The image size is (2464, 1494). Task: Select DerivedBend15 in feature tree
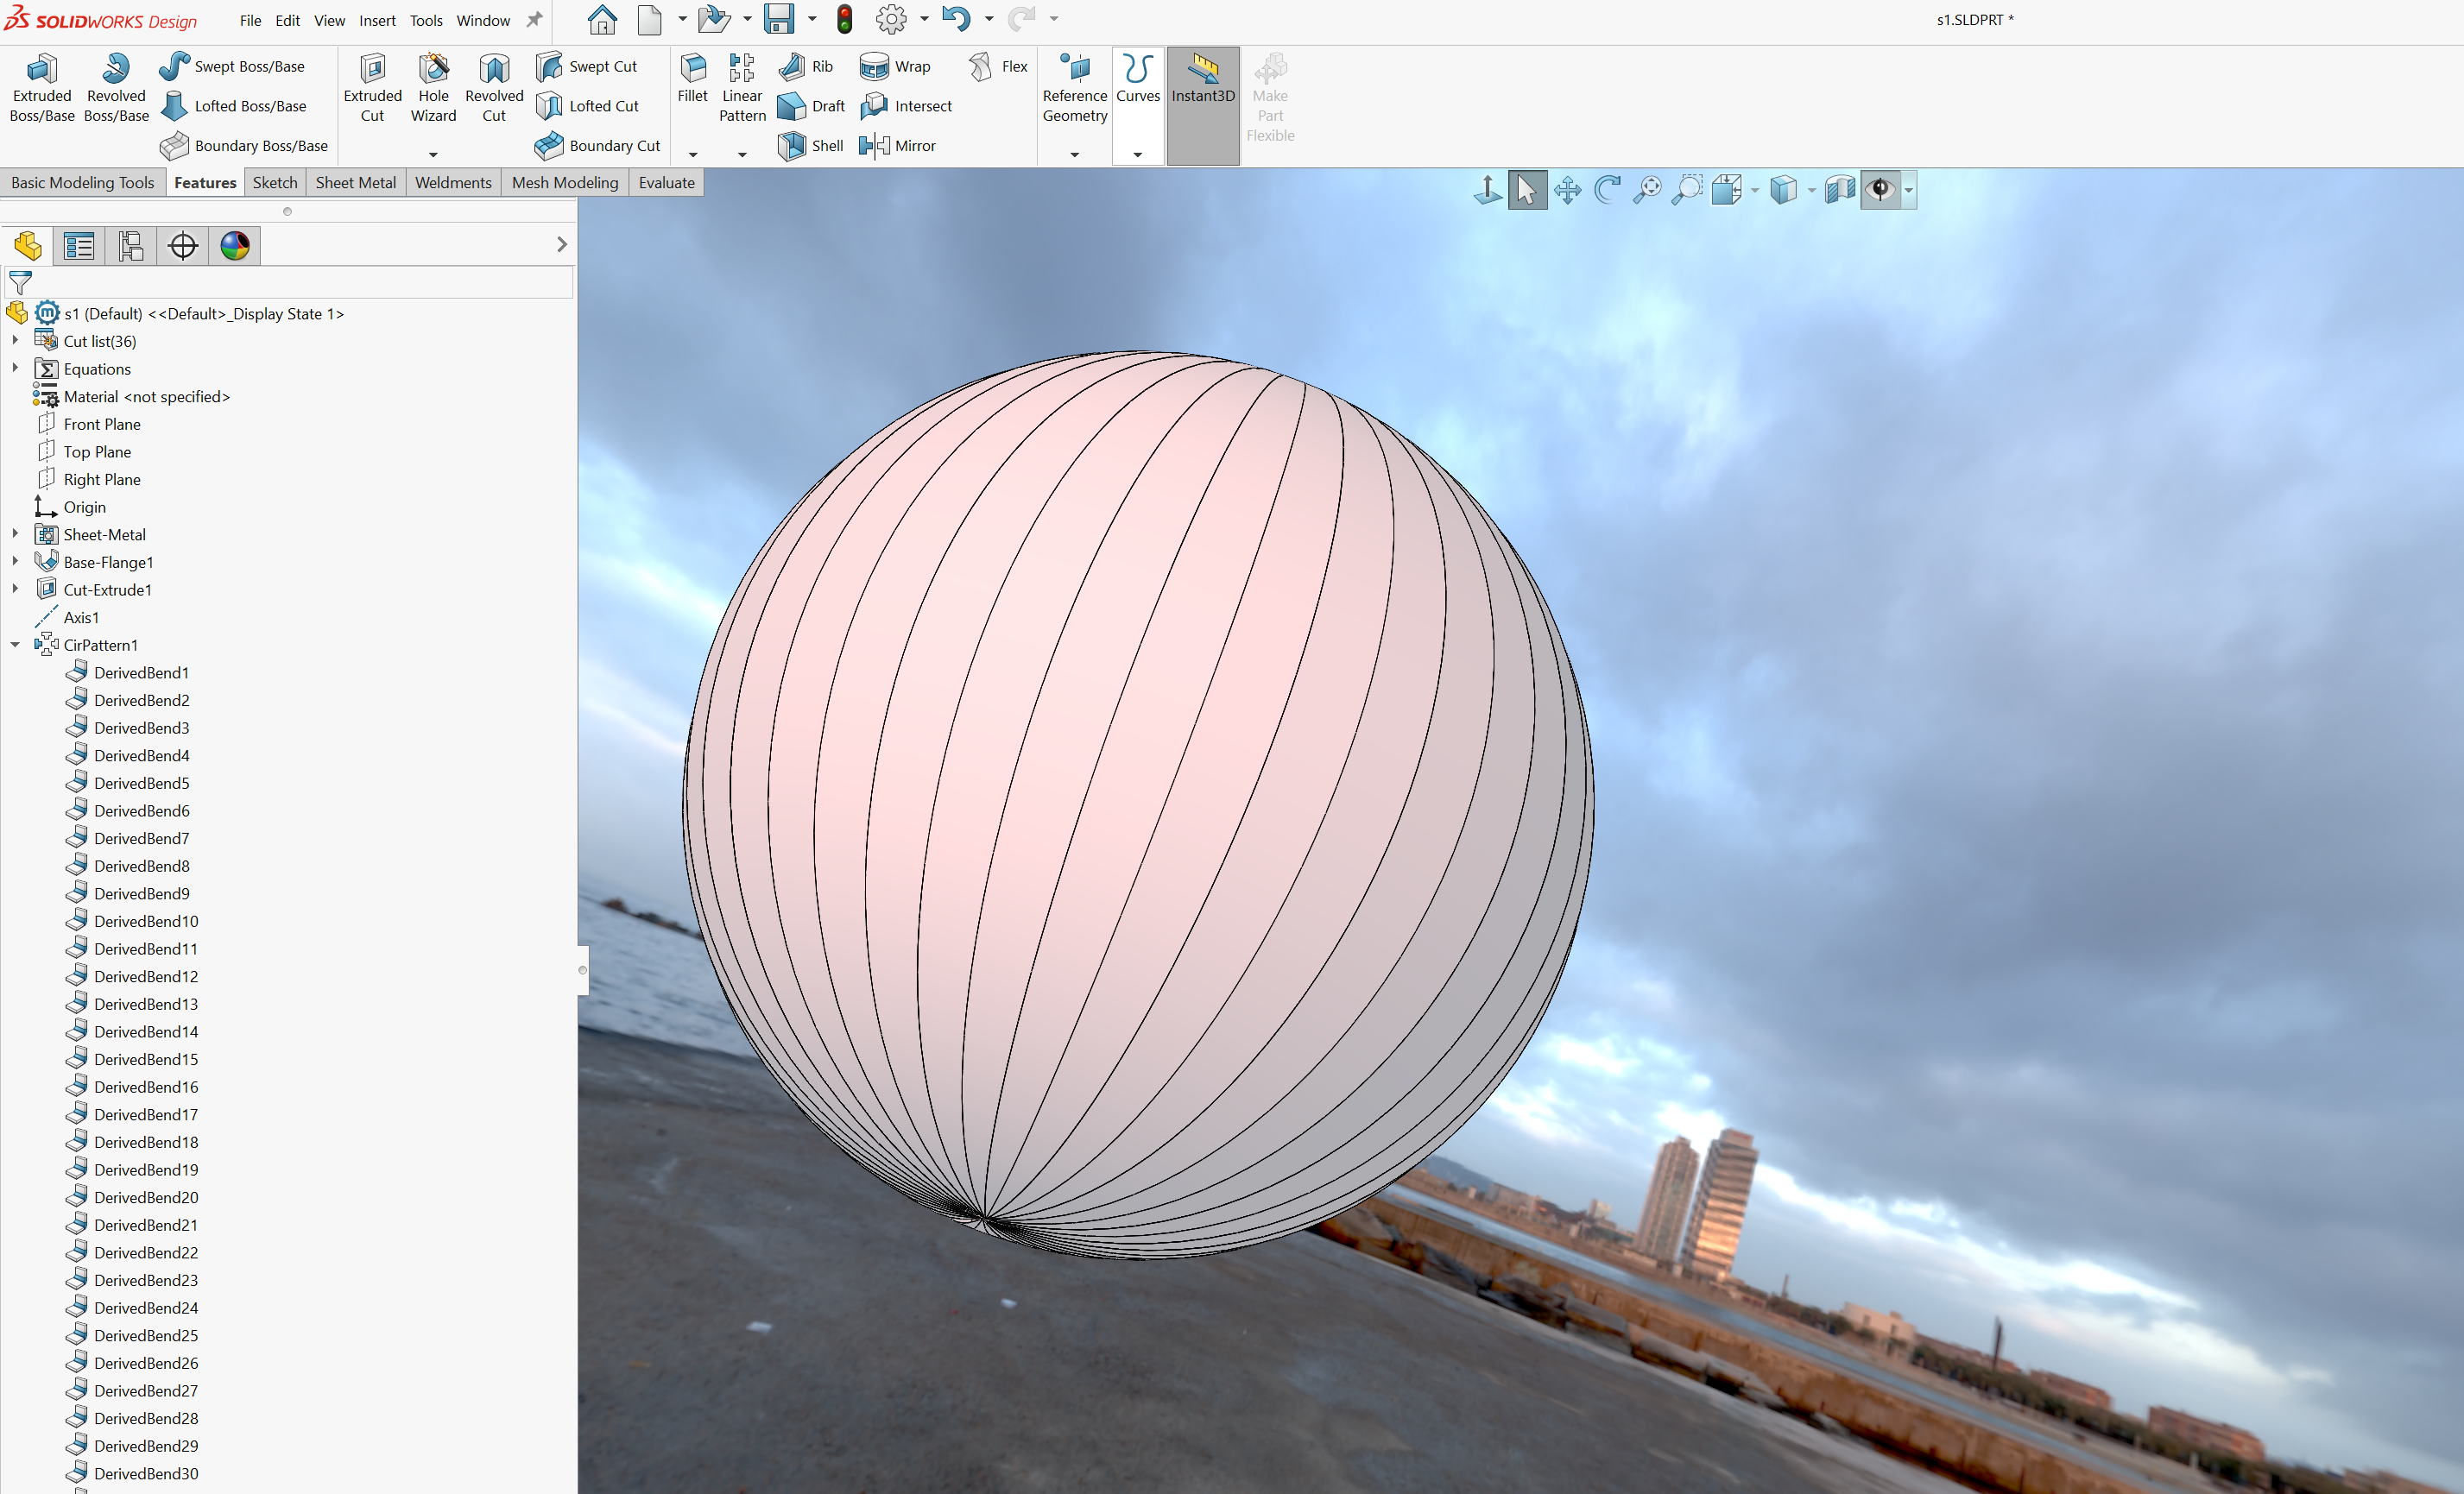[x=146, y=1059]
